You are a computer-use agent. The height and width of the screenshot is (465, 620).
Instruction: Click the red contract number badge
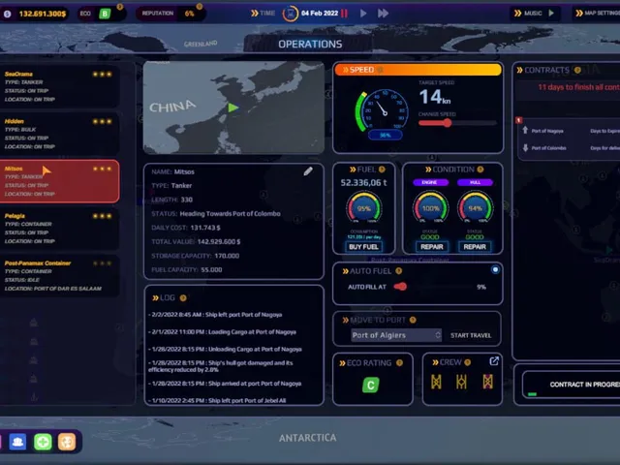[519, 120]
